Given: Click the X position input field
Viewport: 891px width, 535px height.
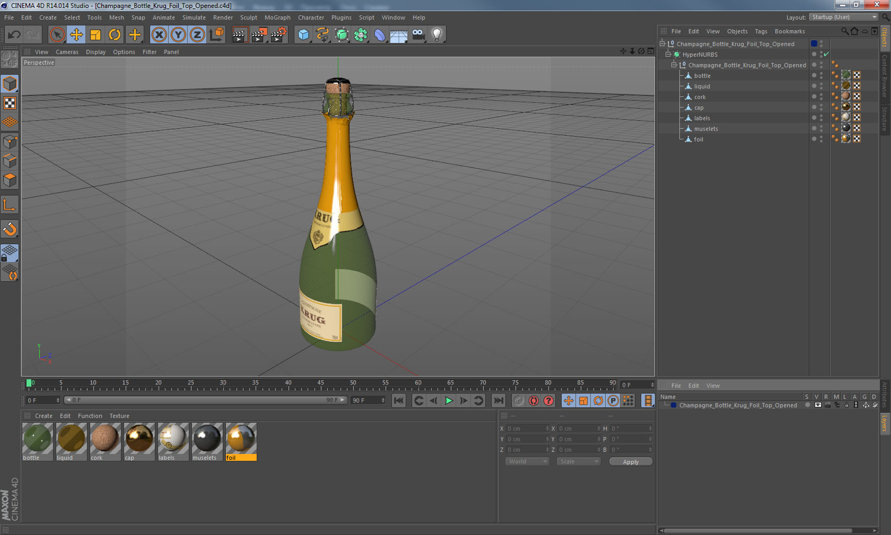Looking at the screenshot, I should click(527, 429).
